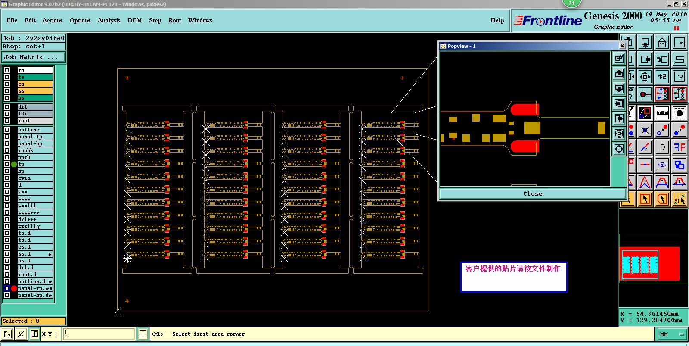Click the mirror F icon
The height and width of the screenshot is (346, 689).
679,148
